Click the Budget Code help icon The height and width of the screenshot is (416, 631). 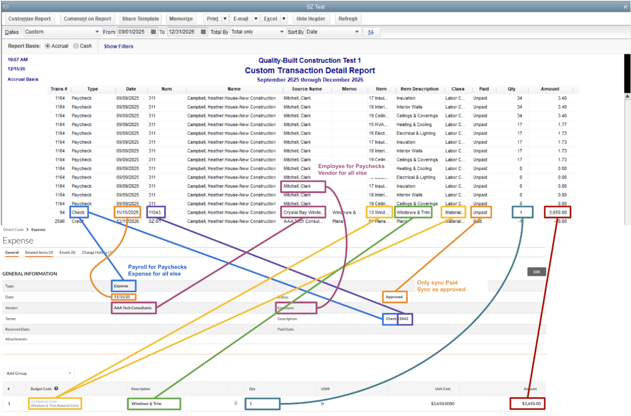(x=56, y=388)
